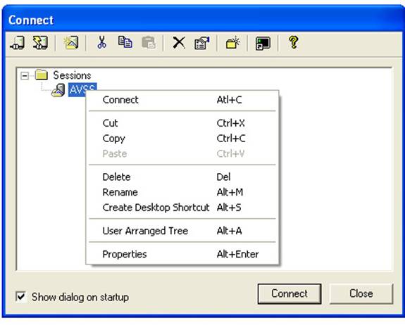The width and height of the screenshot is (405, 325).
Task: Select the Sessions folder in the tree
Action: point(72,75)
